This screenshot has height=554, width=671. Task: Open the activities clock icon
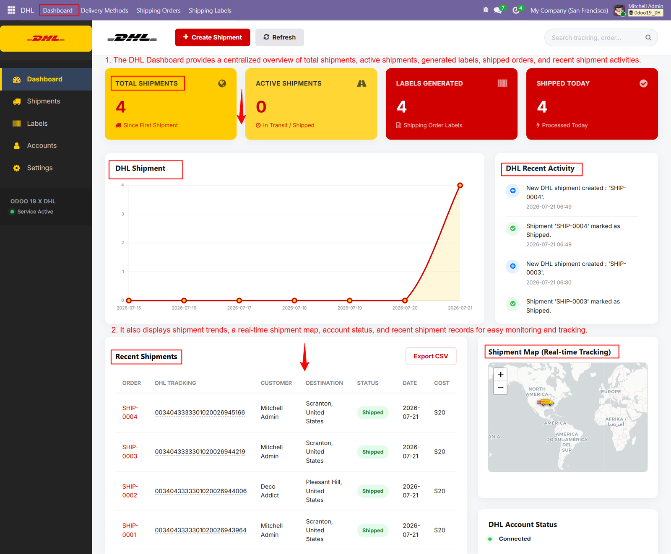point(516,10)
